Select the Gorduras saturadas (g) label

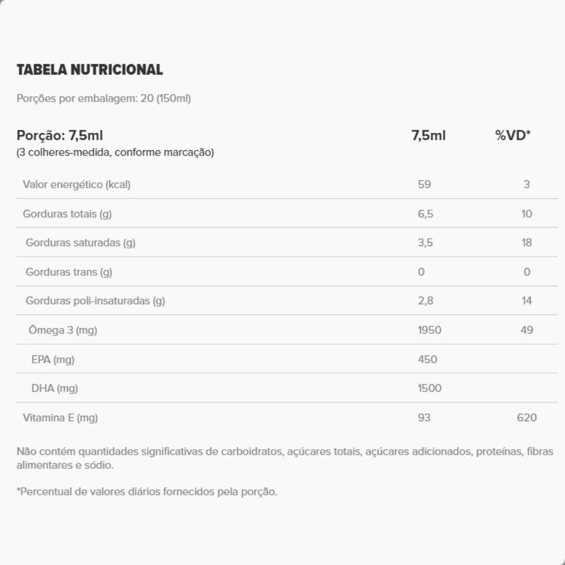coord(81,242)
